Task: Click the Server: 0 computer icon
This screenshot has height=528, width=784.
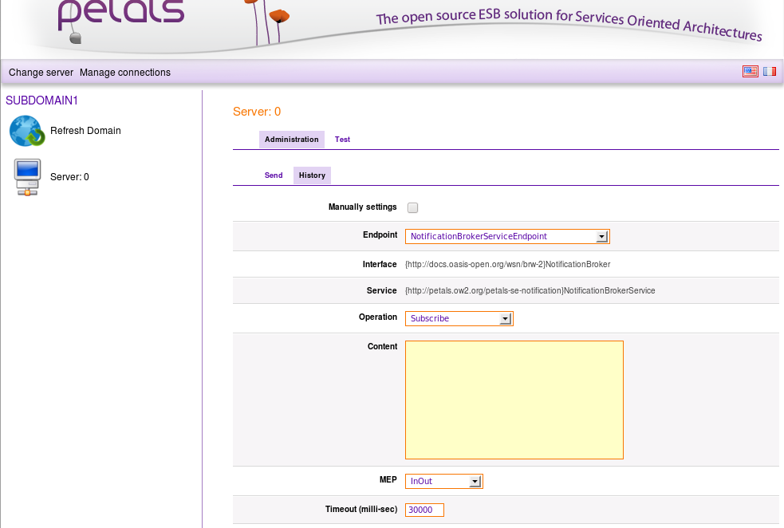Action: click(x=27, y=177)
